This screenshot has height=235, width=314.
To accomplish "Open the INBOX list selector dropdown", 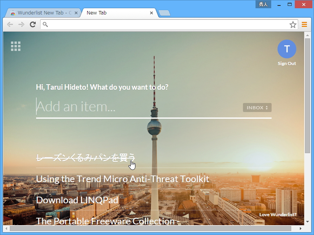I will [257, 107].
